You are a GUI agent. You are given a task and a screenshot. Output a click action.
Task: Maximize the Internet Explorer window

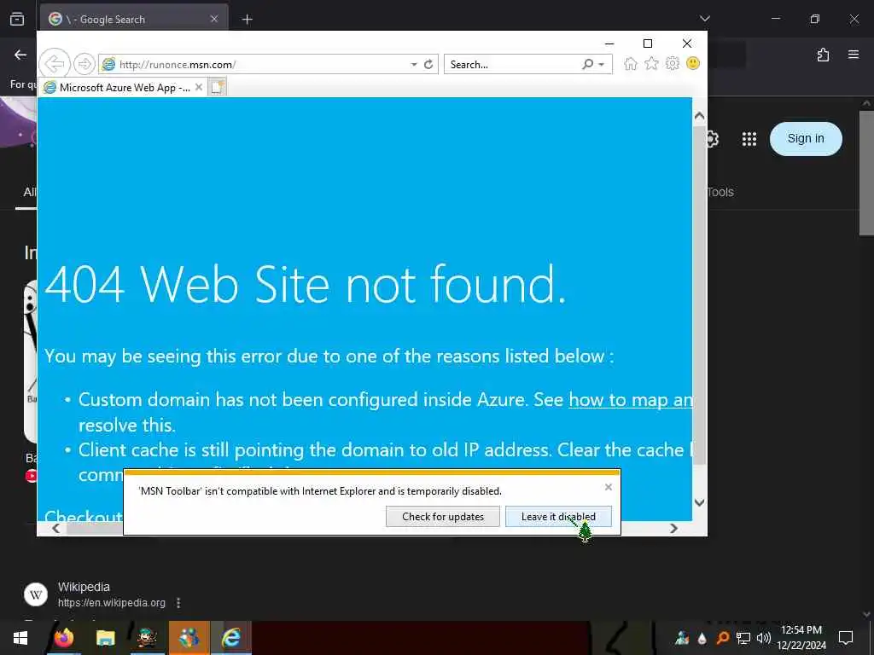pyautogui.click(x=648, y=43)
